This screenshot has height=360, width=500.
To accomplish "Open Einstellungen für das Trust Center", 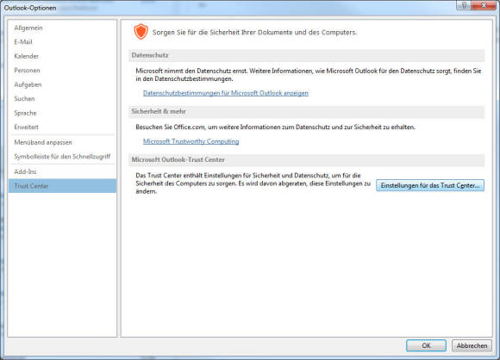I will (x=430, y=185).
